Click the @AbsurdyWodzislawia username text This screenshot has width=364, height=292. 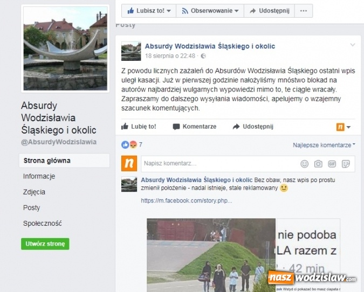click(x=59, y=142)
